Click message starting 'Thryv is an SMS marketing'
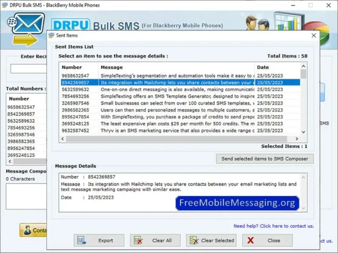The image size is (338, 253). pos(177,131)
